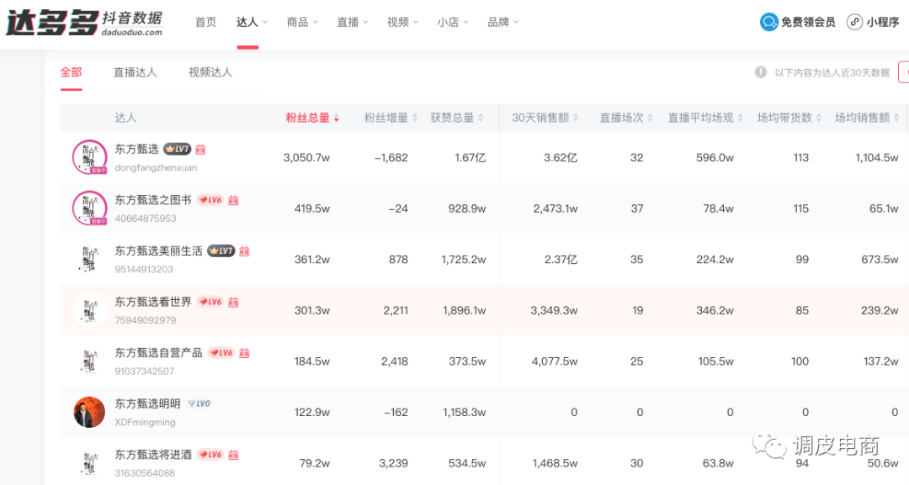Go to 首页 in the navigation

206,22
